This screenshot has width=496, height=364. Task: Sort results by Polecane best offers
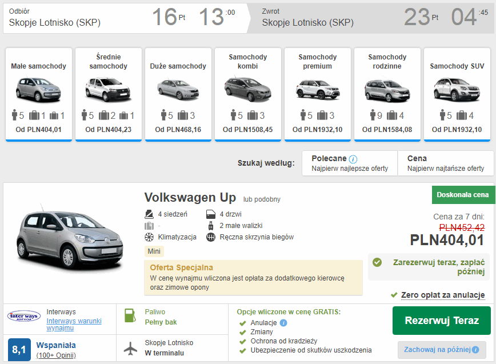pyautogui.click(x=349, y=163)
